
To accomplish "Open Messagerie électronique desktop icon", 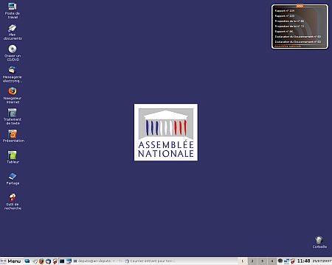I will tap(13, 74).
